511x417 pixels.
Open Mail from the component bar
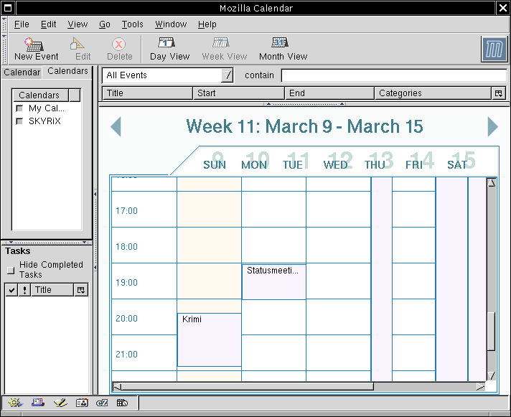point(38,403)
